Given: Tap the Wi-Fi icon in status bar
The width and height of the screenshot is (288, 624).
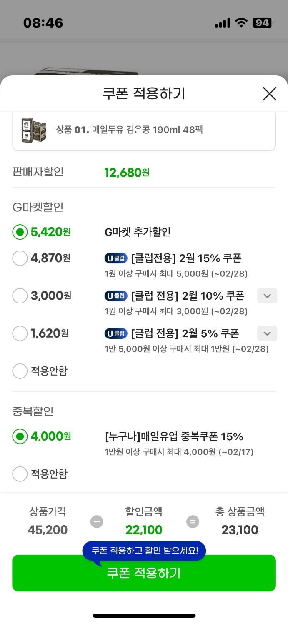Looking at the screenshot, I should pyautogui.click(x=241, y=23).
